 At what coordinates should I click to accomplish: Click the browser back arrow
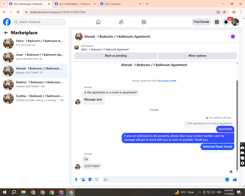click(4, 12)
